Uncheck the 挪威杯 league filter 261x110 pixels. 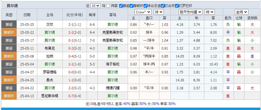pos(132,6)
